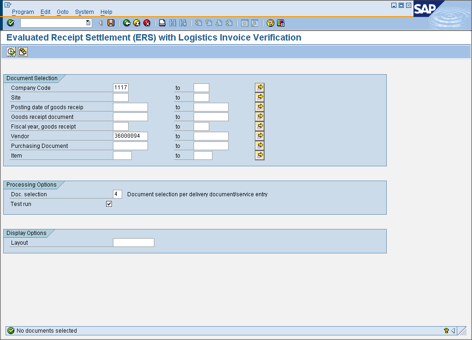Click the Purchasing Document from field

pyautogui.click(x=130, y=146)
